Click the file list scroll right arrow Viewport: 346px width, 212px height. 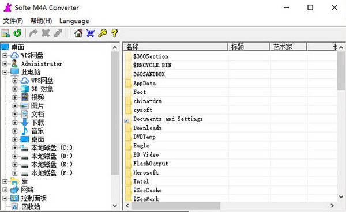point(332,206)
